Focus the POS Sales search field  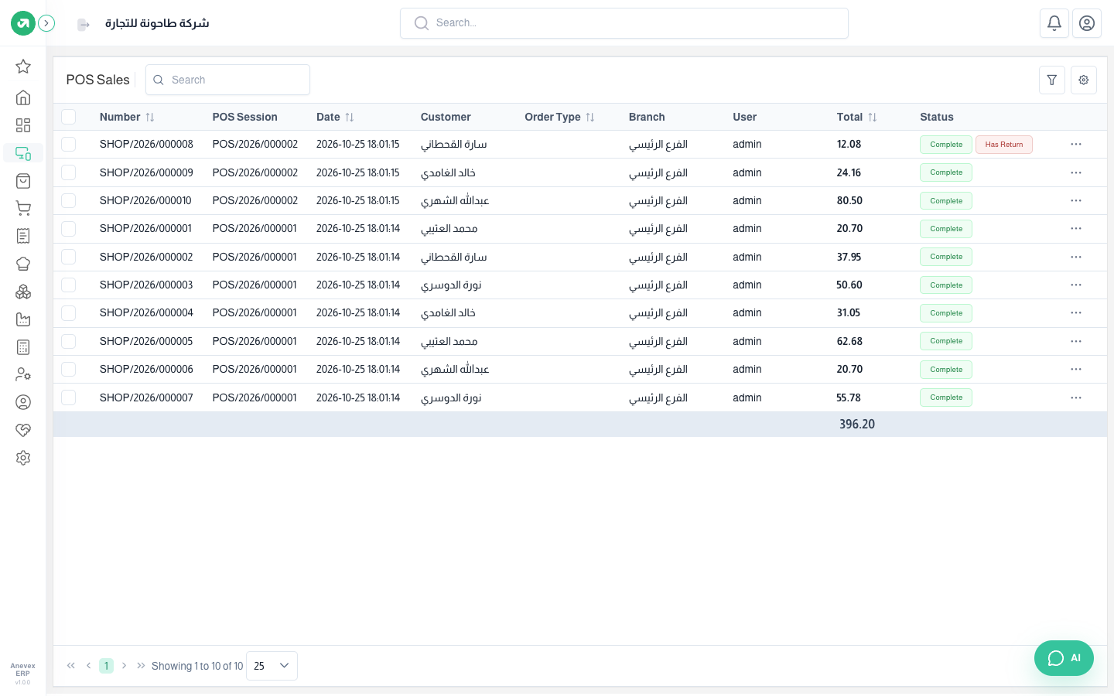(227, 80)
